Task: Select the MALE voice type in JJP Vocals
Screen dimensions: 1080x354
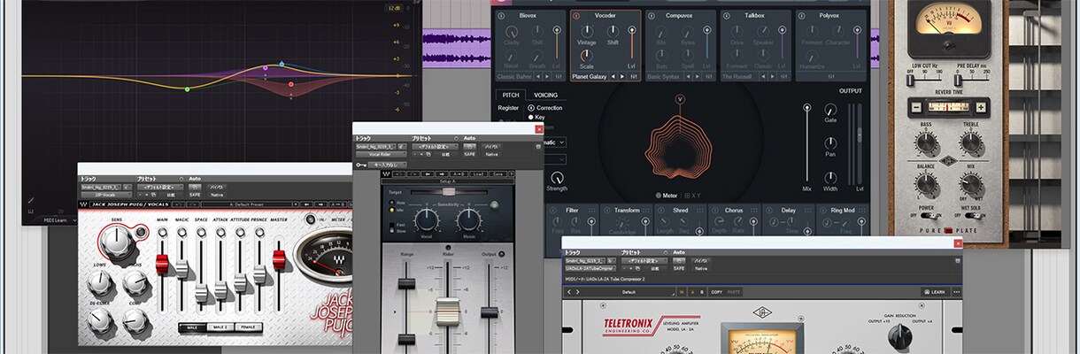Action: click(x=192, y=327)
